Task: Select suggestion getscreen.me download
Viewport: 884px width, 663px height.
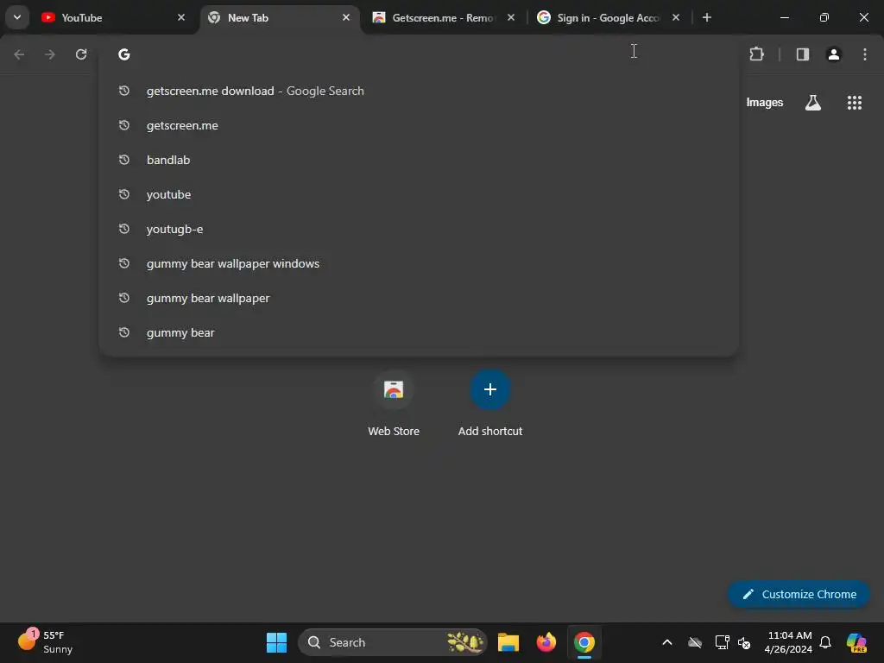Action: coord(419,91)
